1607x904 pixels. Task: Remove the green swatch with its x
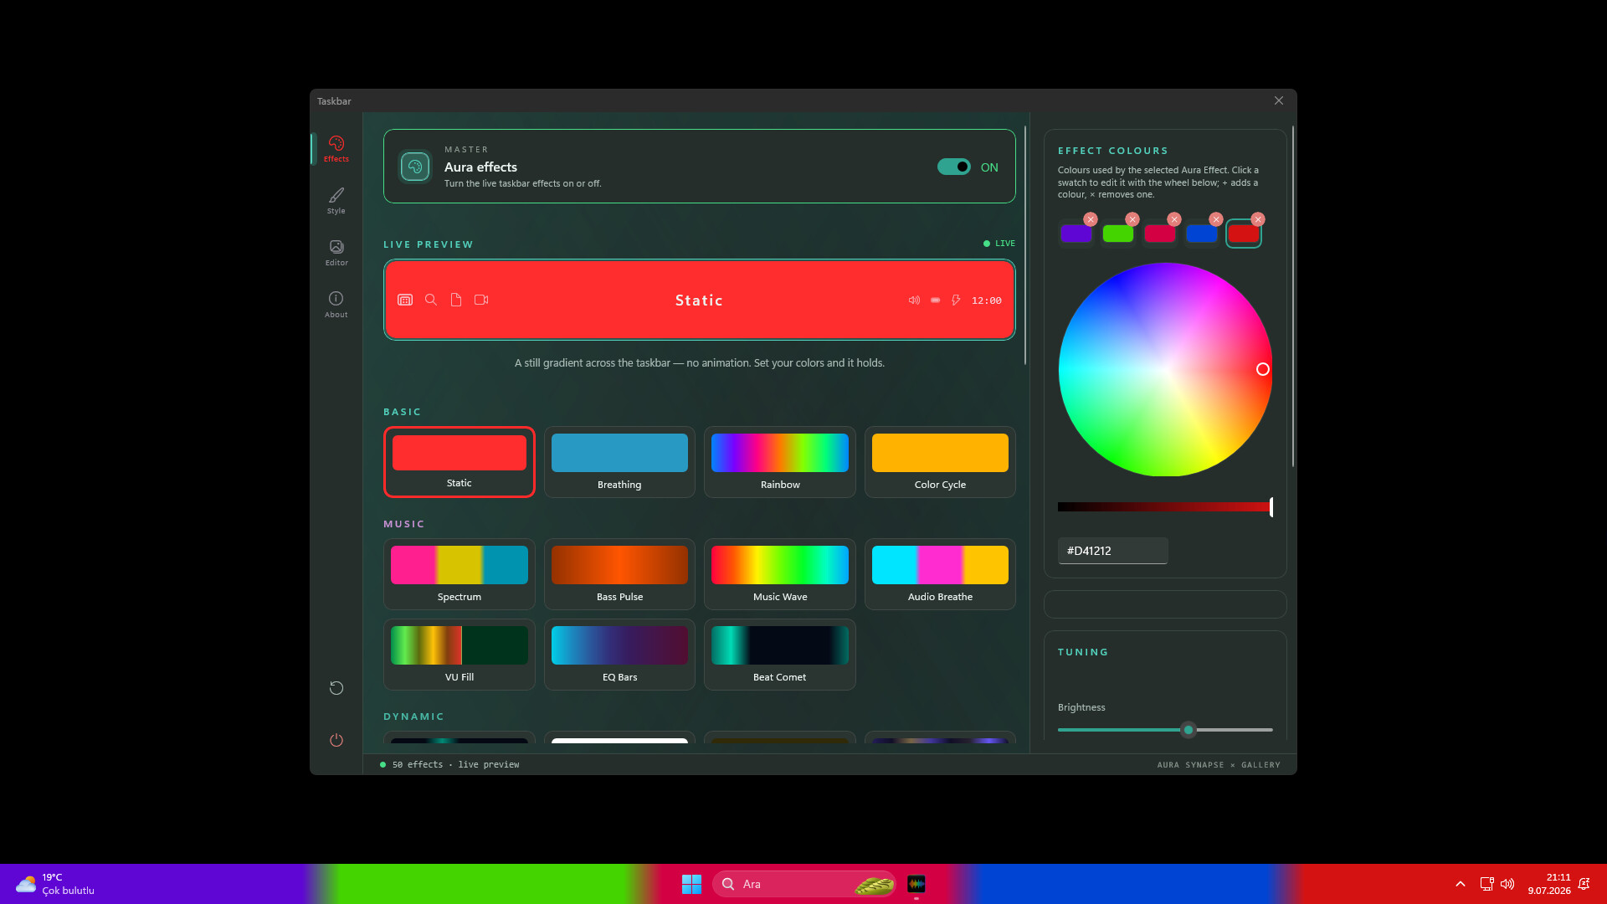click(1132, 219)
